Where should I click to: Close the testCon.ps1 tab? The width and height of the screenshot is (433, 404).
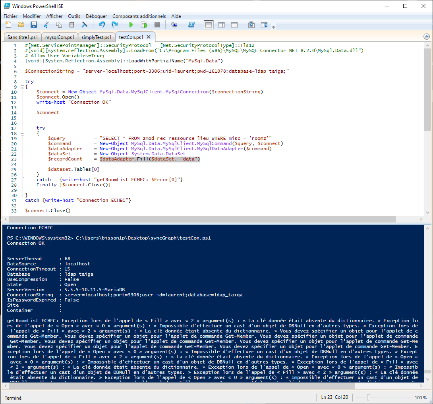(x=148, y=37)
